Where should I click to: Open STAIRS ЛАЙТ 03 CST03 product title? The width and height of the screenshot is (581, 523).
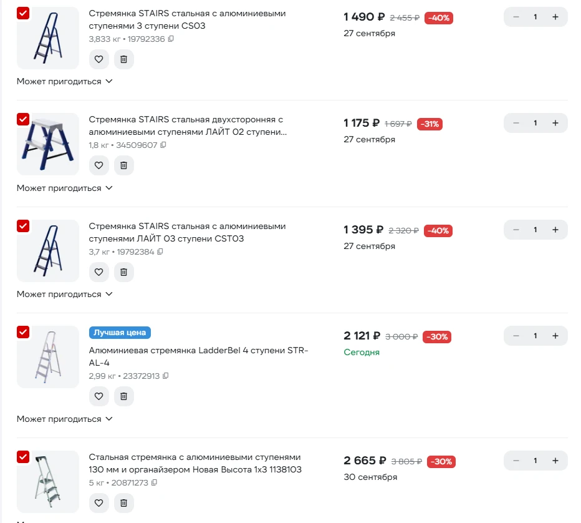[x=187, y=232]
